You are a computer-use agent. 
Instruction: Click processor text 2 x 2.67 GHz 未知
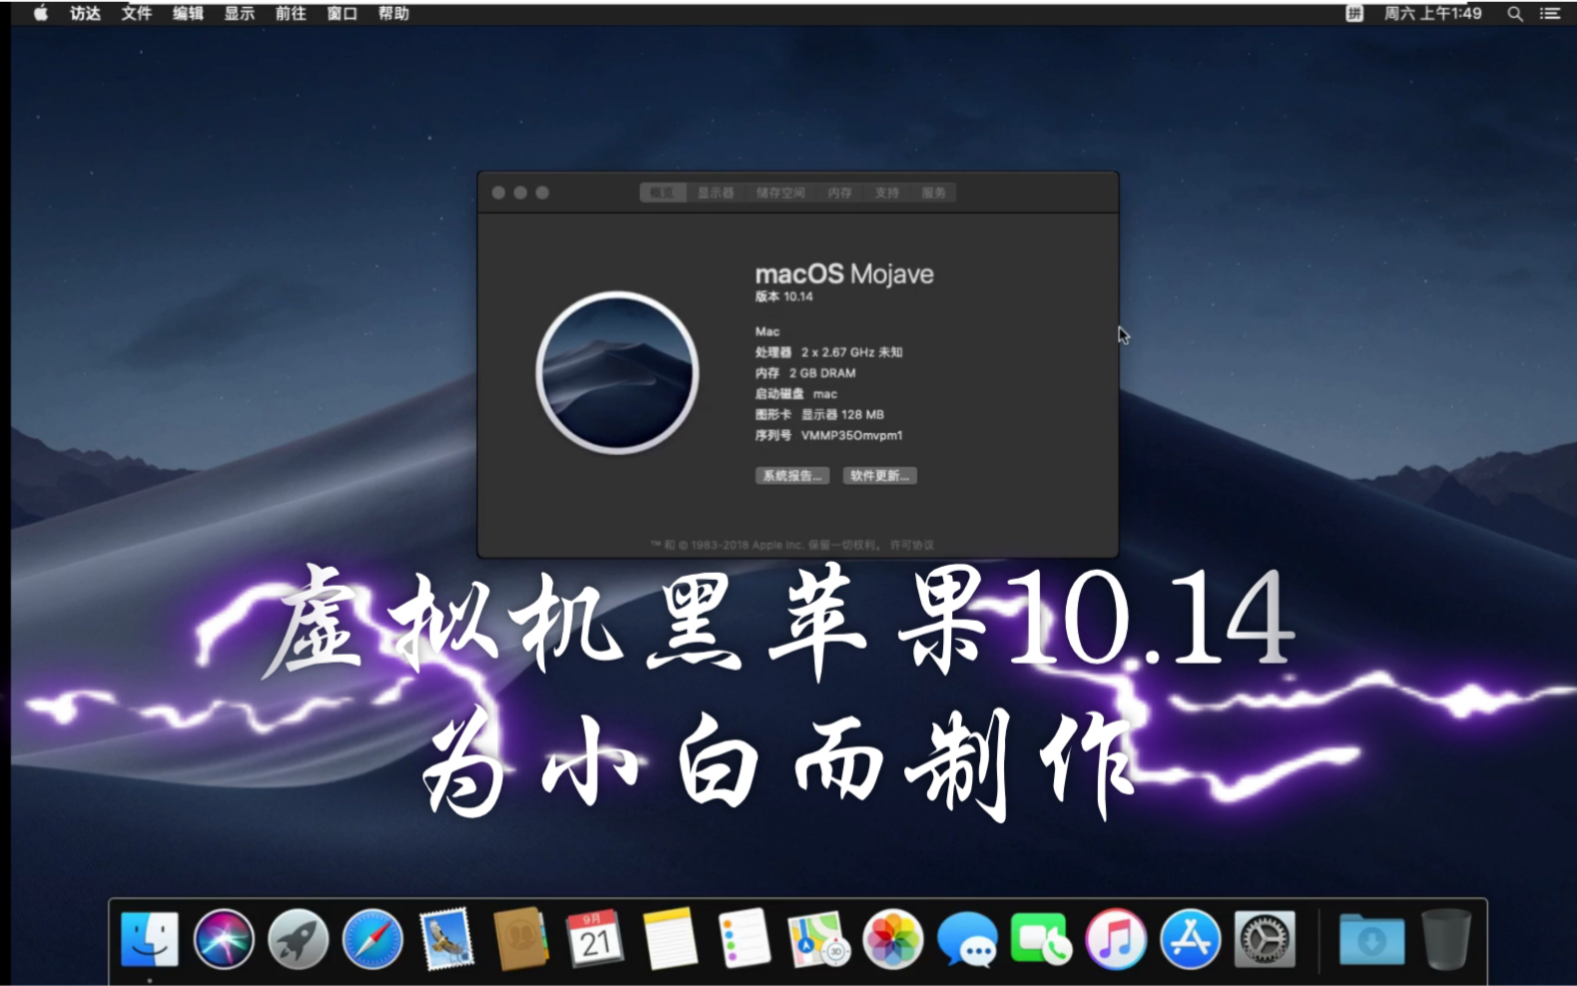click(x=851, y=352)
